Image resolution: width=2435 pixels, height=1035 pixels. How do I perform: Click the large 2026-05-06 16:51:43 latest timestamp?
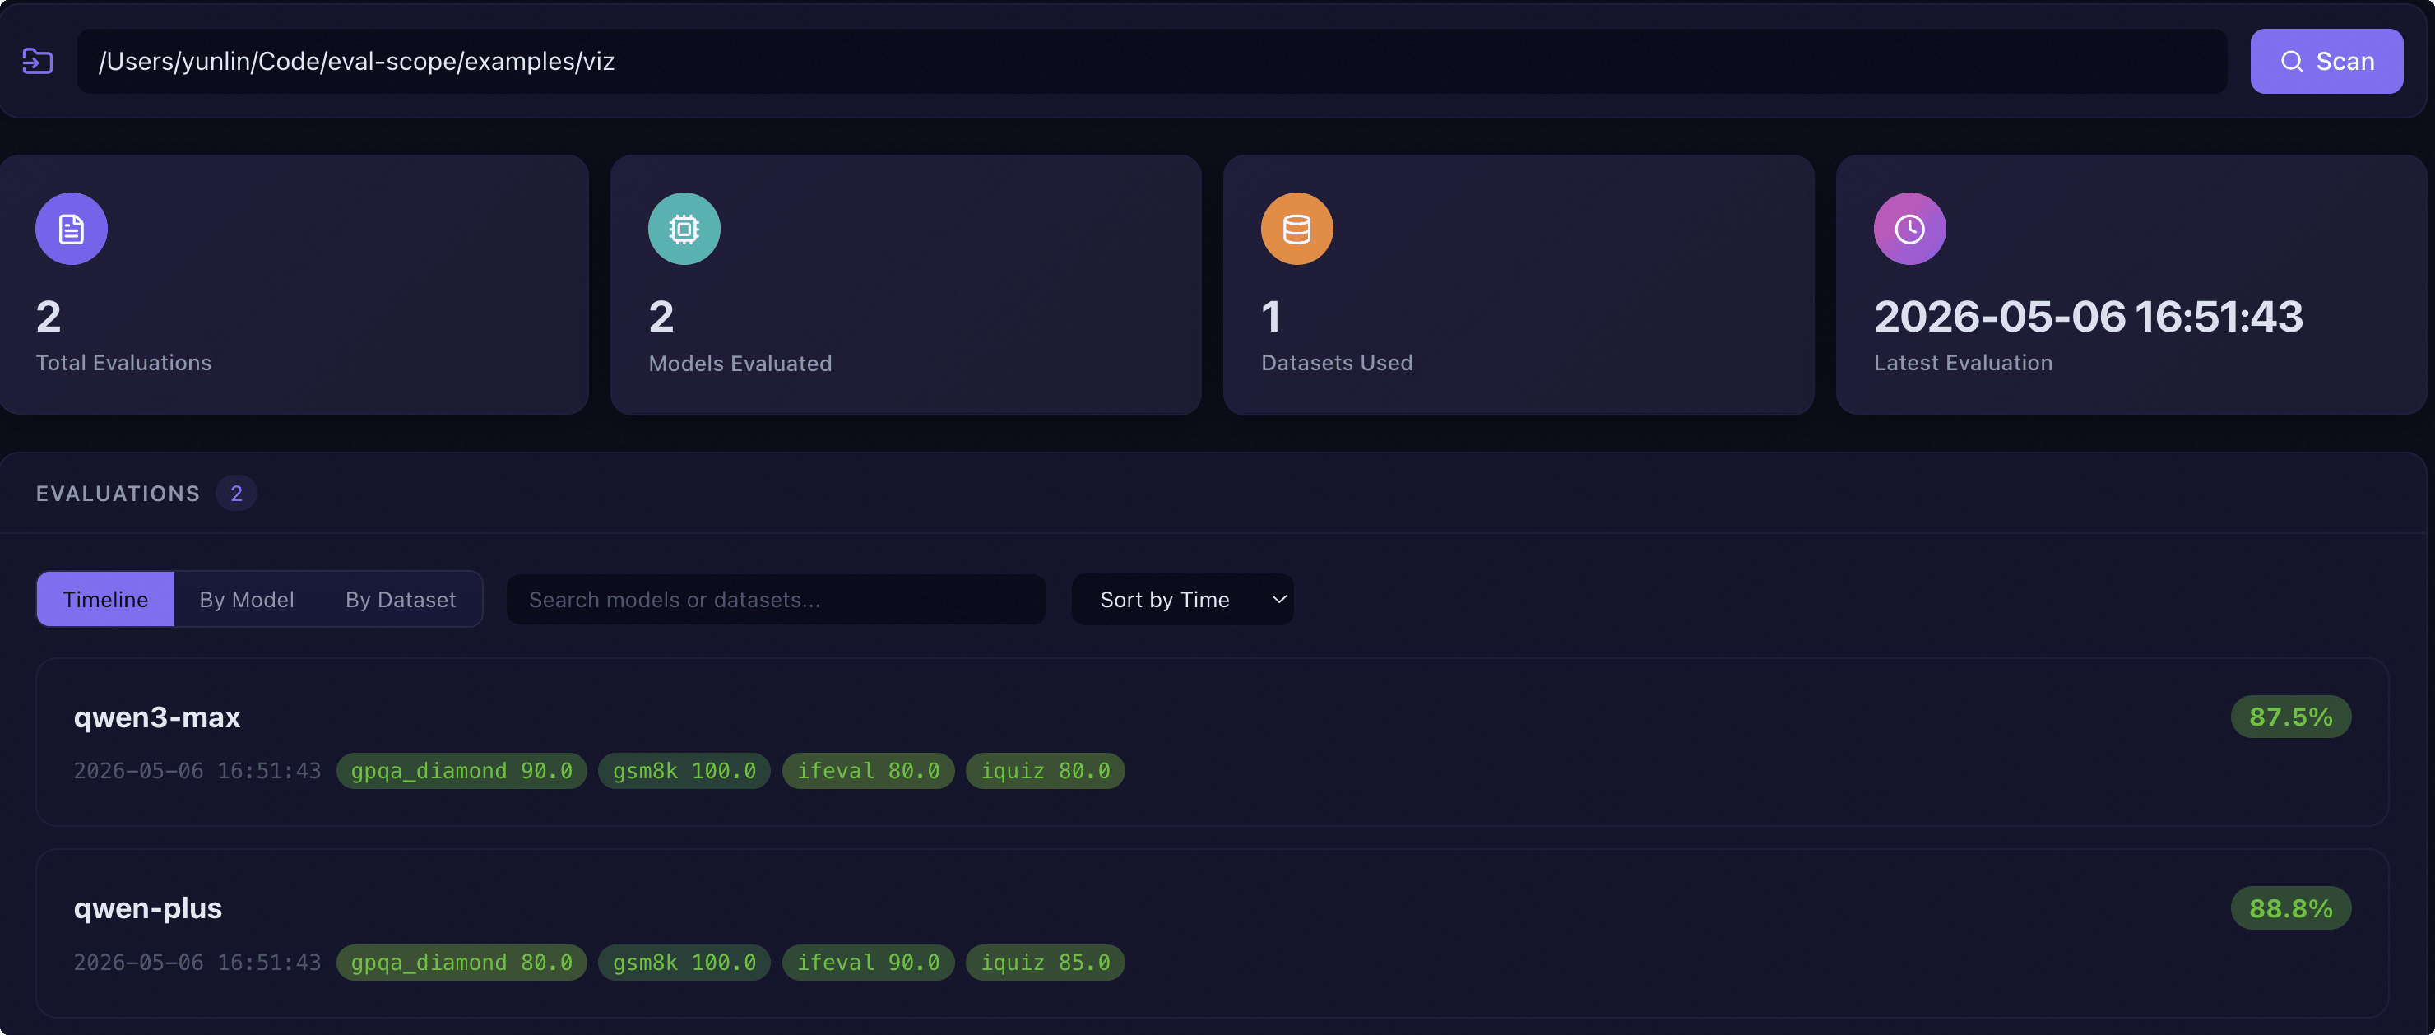[x=2088, y=316]
